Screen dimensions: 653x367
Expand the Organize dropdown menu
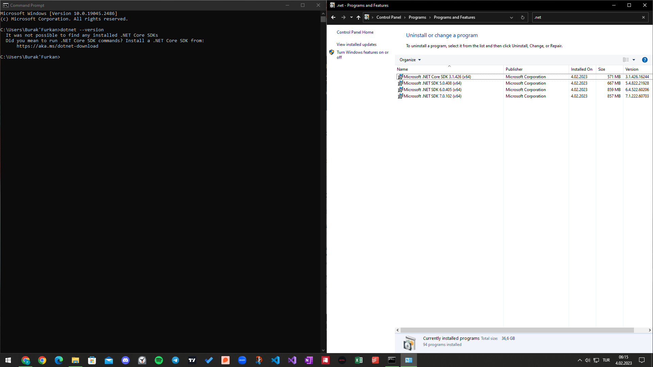[x=410, y=60]
